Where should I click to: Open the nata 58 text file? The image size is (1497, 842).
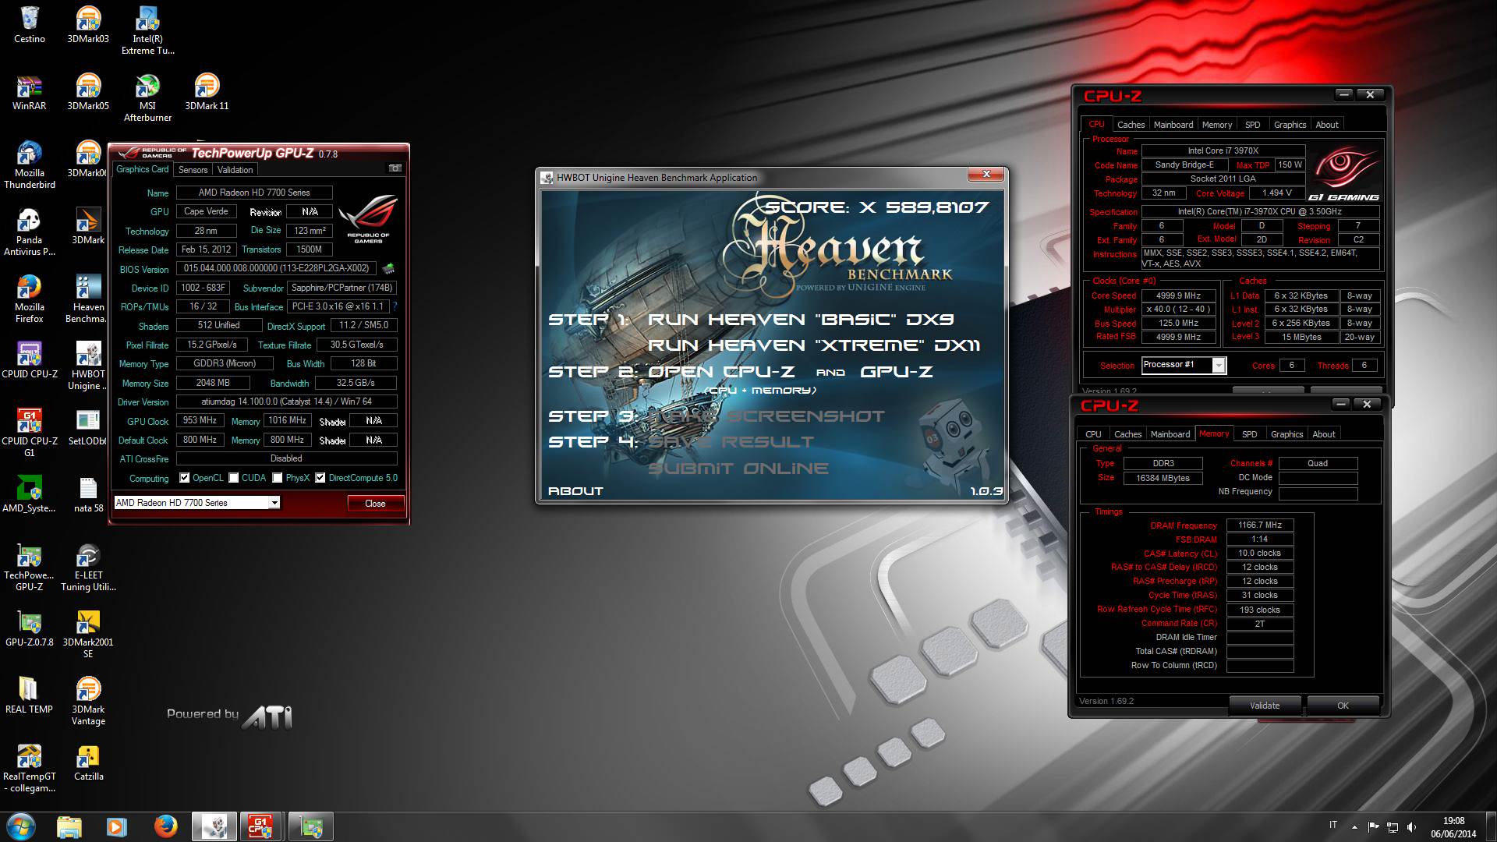coord(88,494)
